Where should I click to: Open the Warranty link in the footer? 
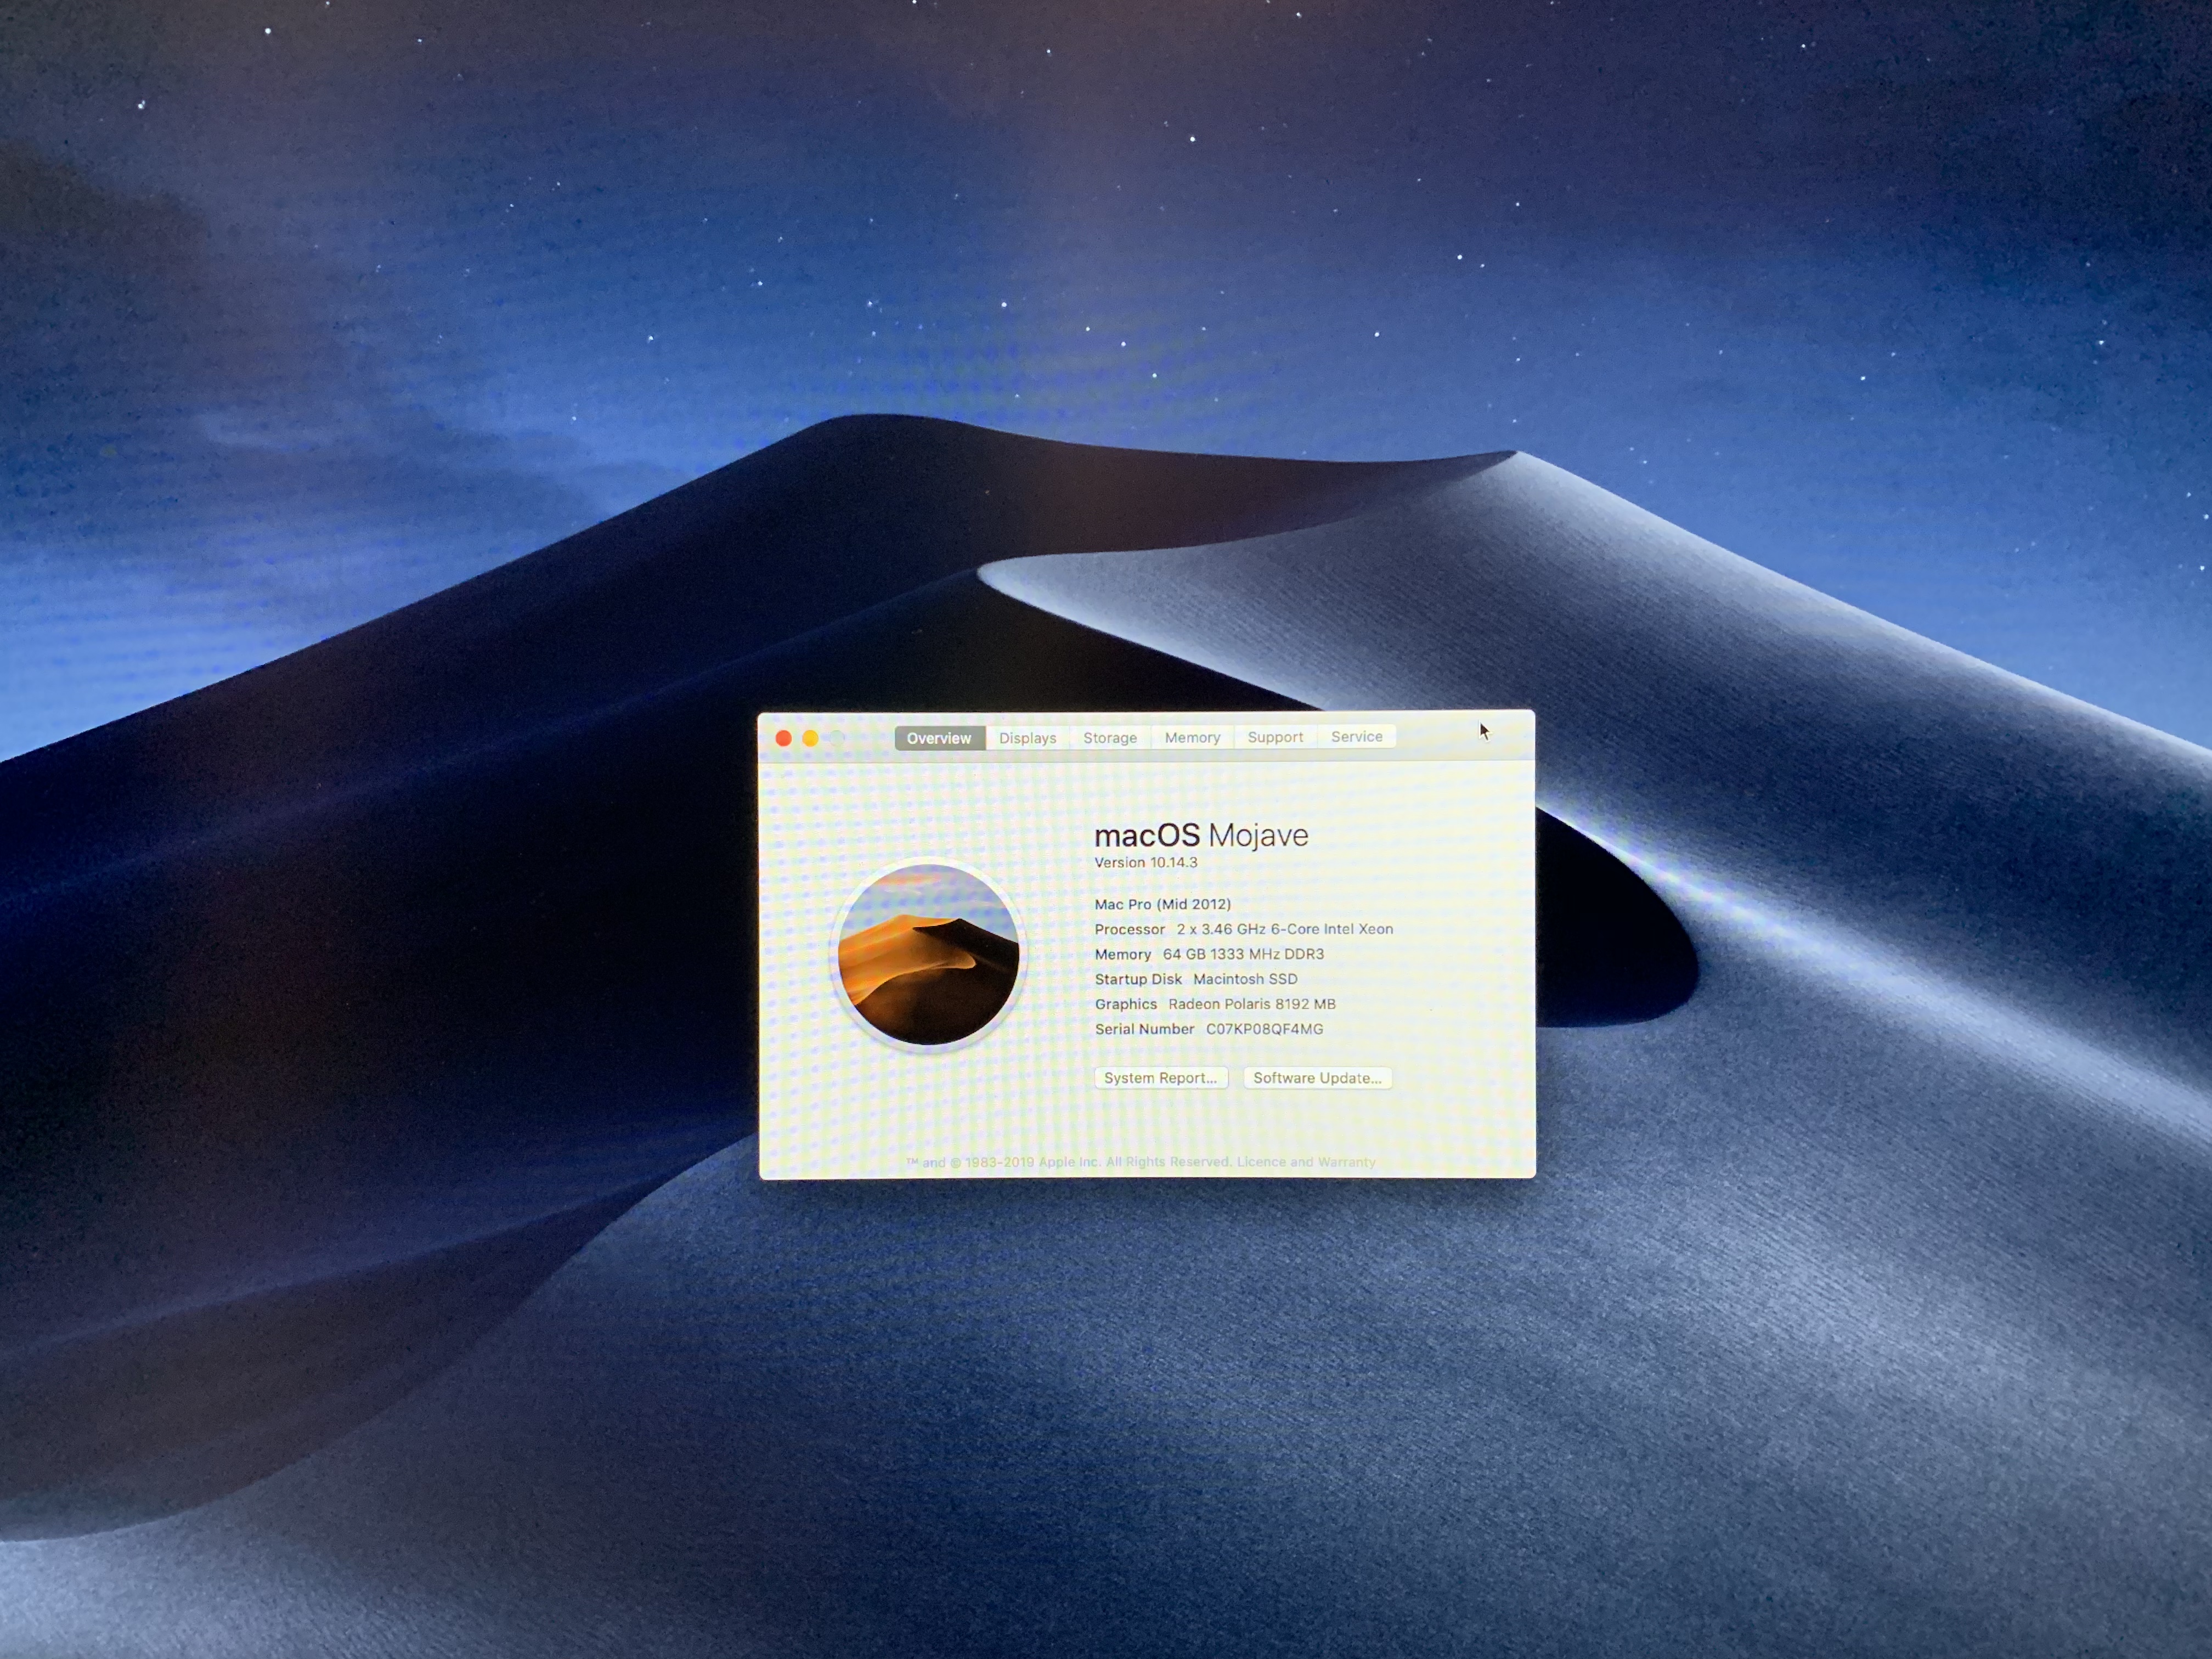click(1346, 1162)
